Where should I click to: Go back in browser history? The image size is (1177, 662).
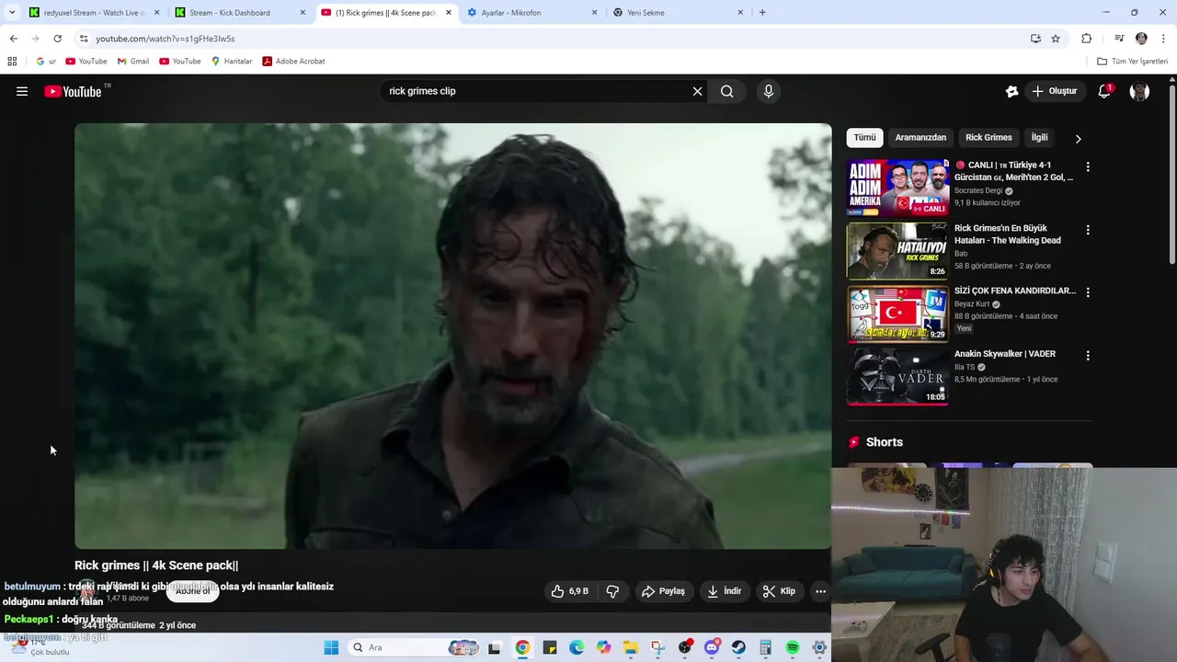click(13, 39)
